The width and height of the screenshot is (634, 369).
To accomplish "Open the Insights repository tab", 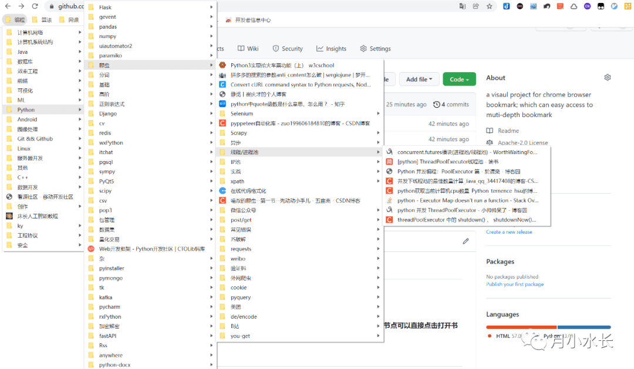I will click(x=331, y=49).
